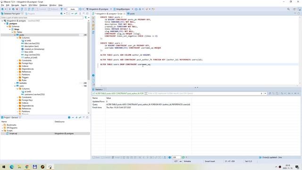Select the username (varchar(255)) column under users
302x170 pixels.
pyautogui.click(x=34, y=94)
